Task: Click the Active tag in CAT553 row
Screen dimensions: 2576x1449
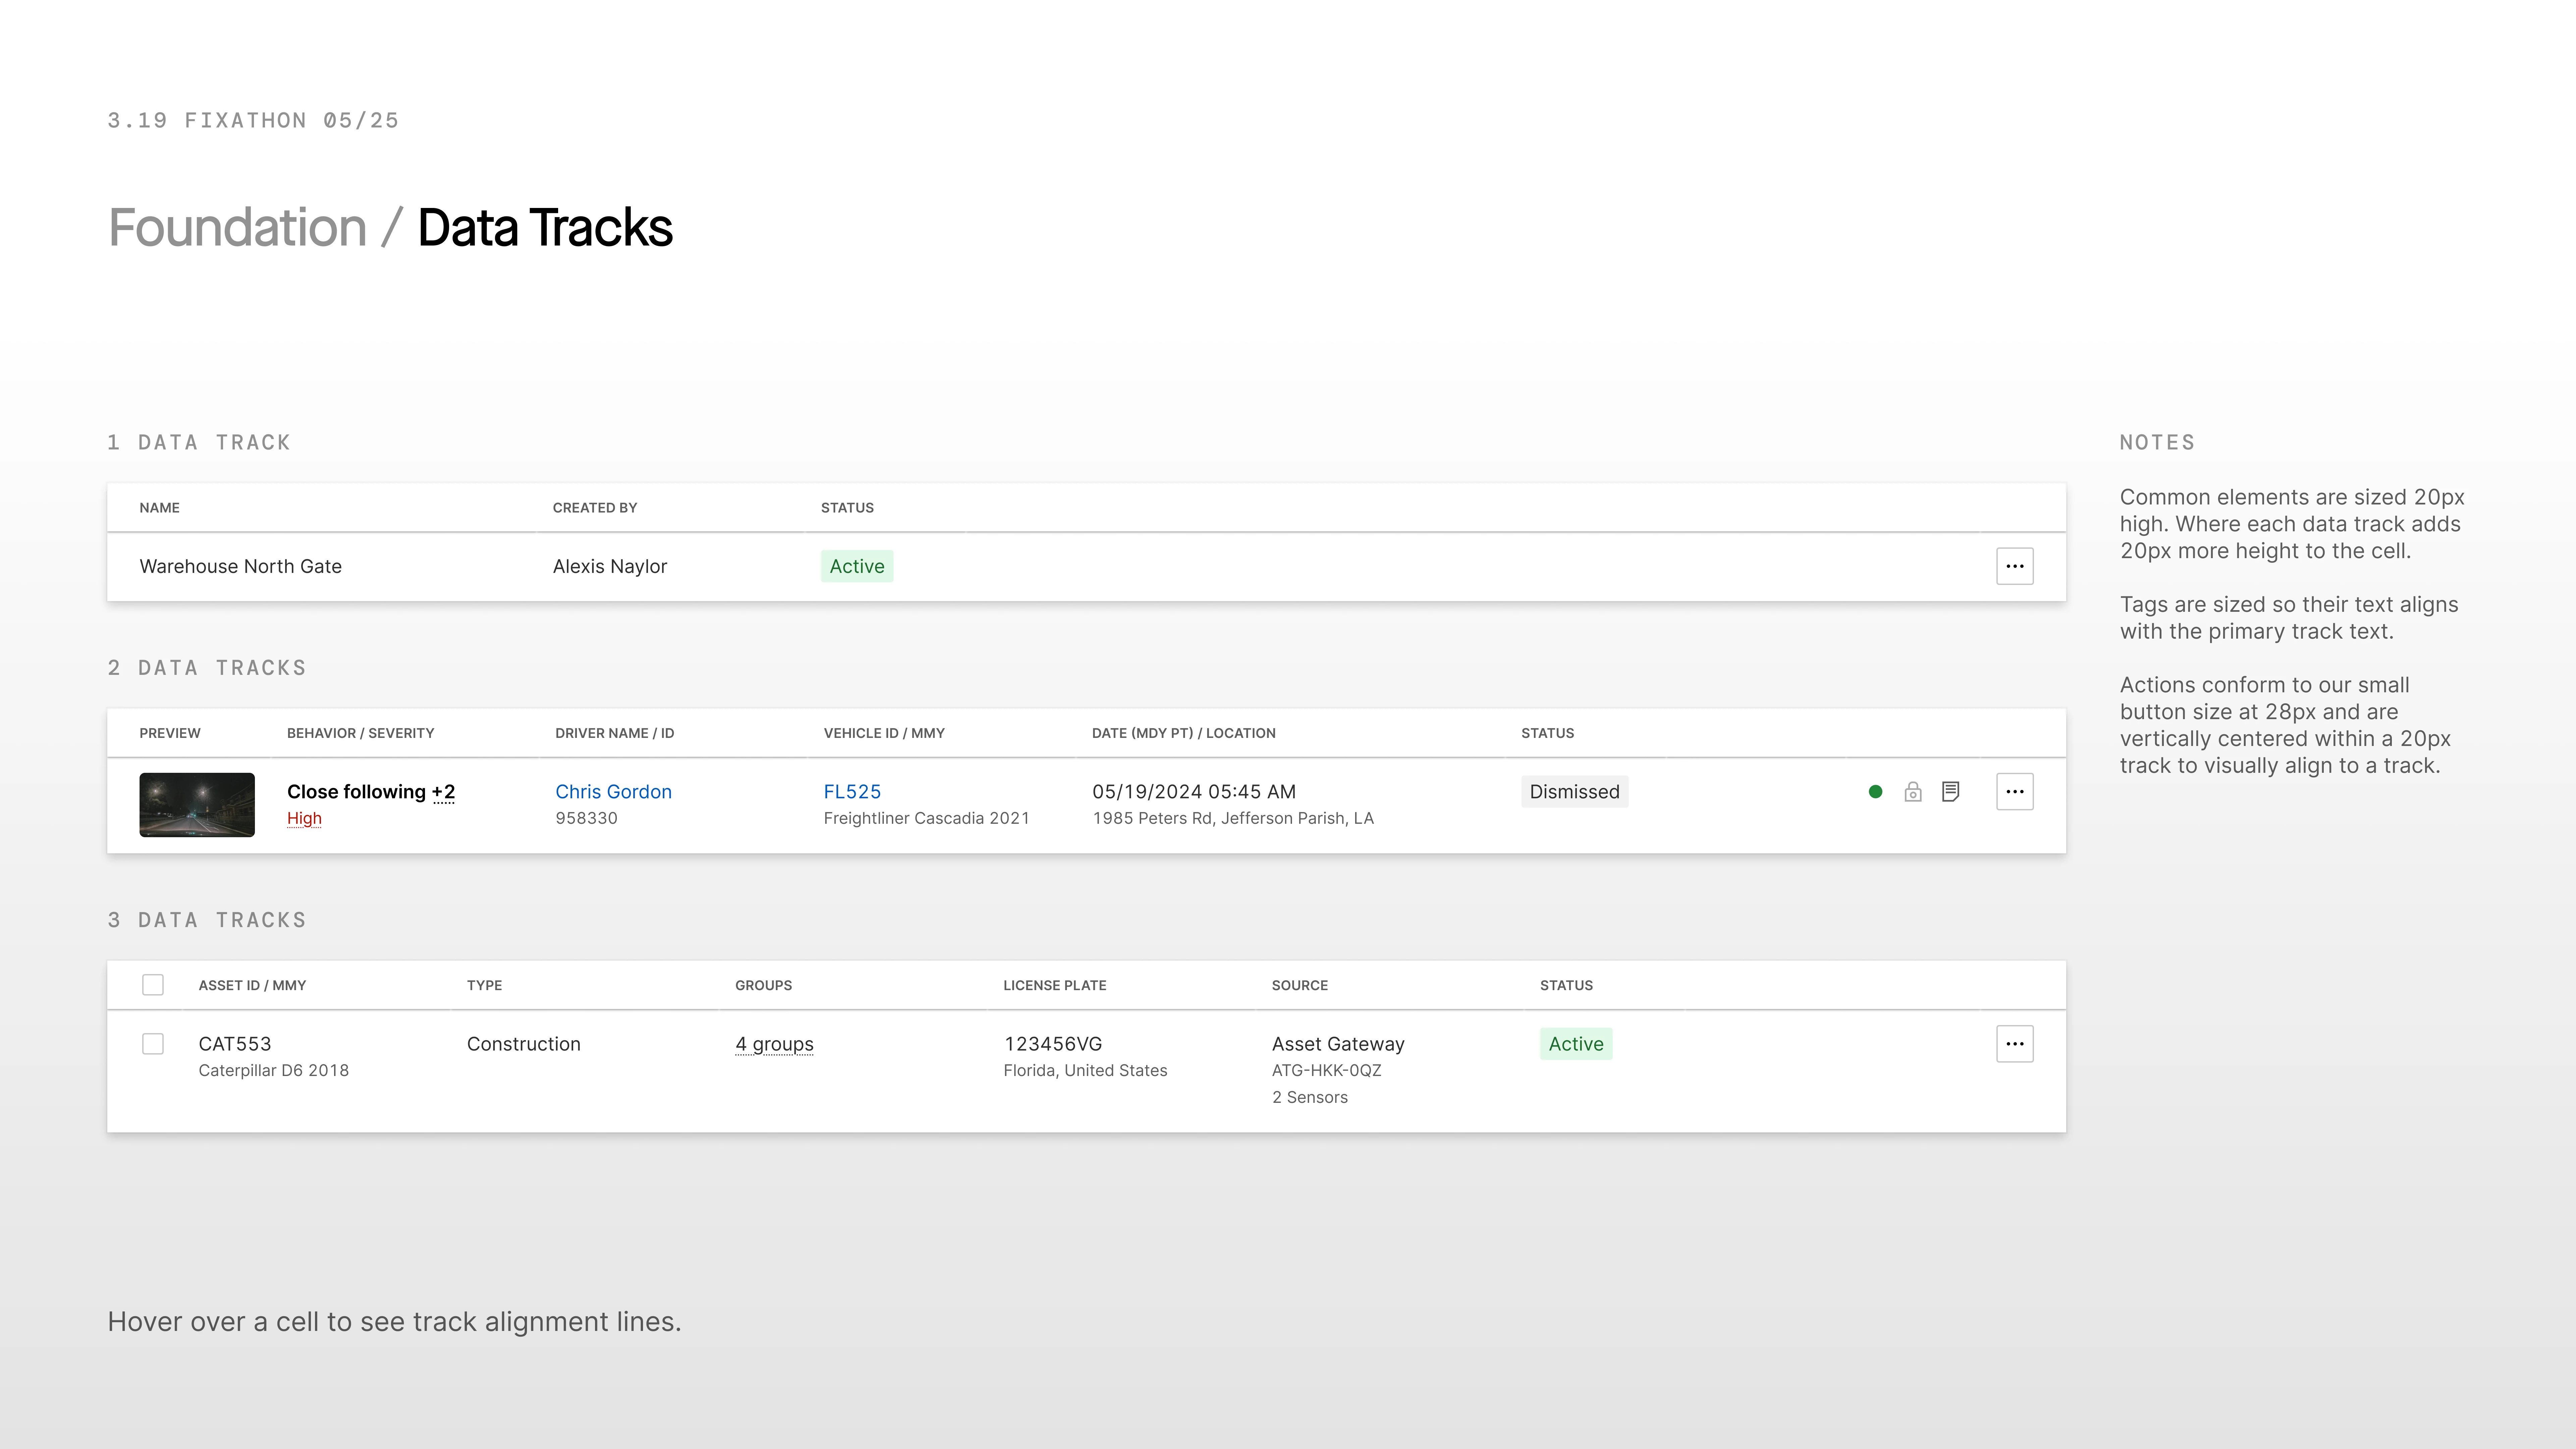Action: pyautogui.click(x=1576, y=1043)
